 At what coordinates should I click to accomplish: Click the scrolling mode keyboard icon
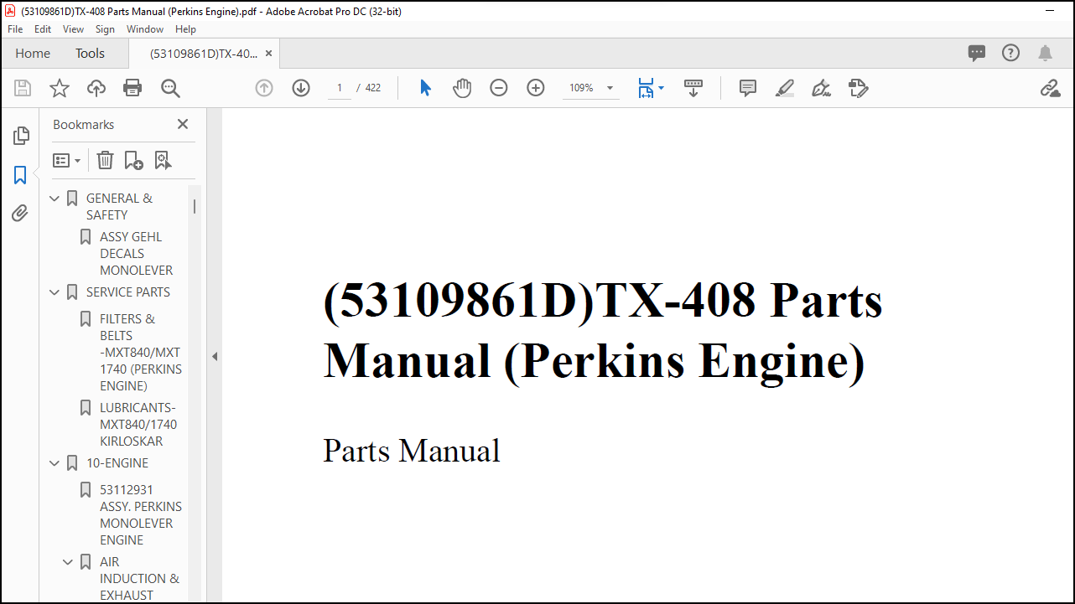(693, 88)
